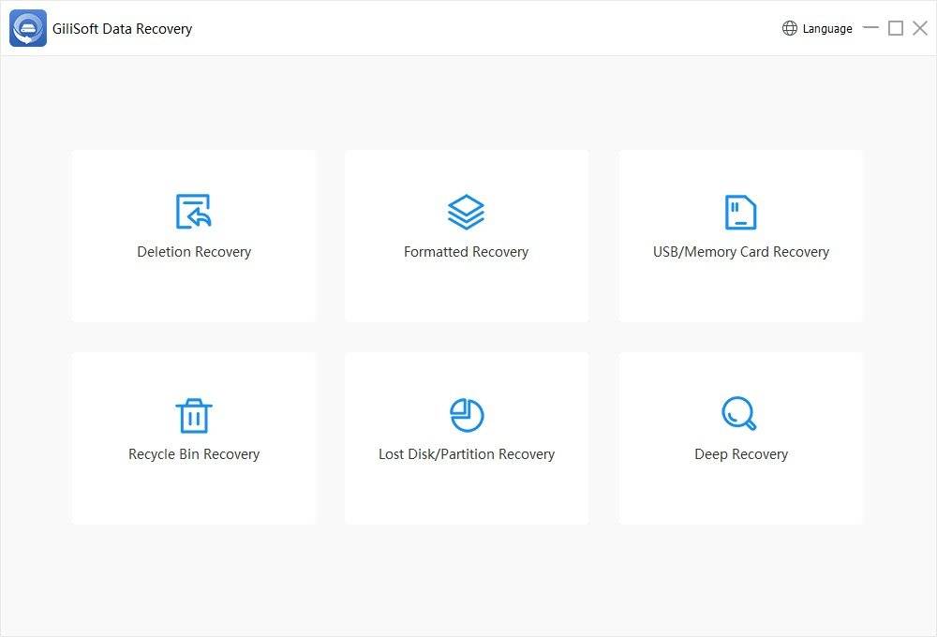The width and height of the screenshot is (937, 637).
Task: Click the USB/Memory Card Recovery card icon
Action: point(740,212)
